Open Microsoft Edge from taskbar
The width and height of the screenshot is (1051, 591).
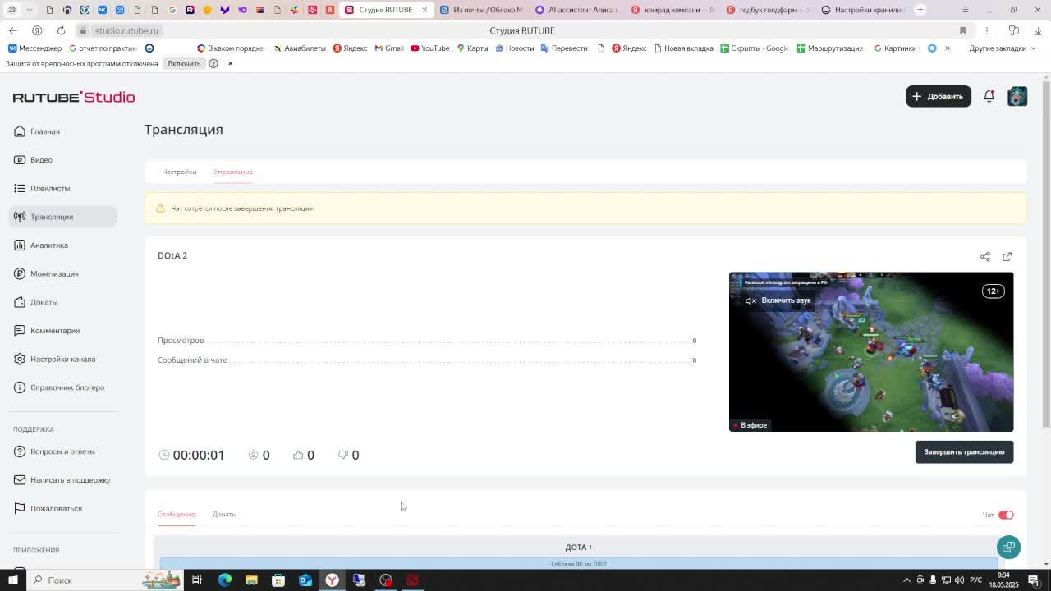coord(224,580)
